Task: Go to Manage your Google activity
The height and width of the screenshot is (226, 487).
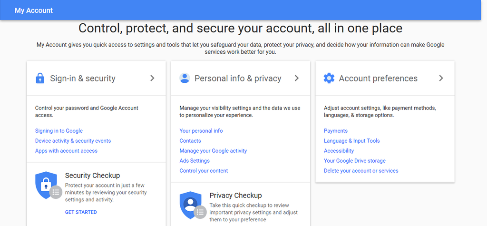Action: (213, 151)
